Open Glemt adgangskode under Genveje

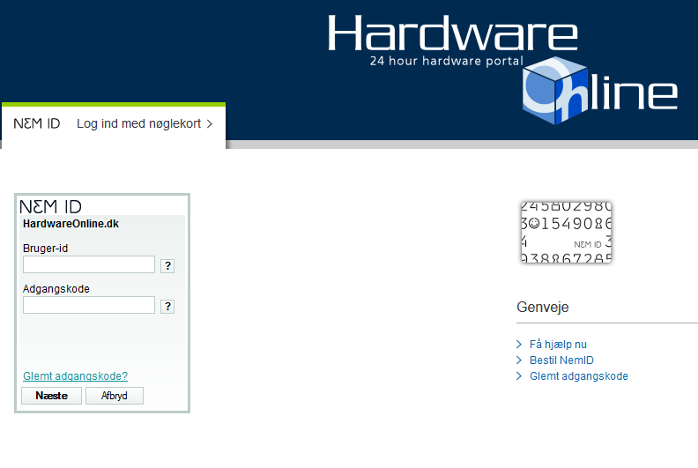[x=579, y=375]
